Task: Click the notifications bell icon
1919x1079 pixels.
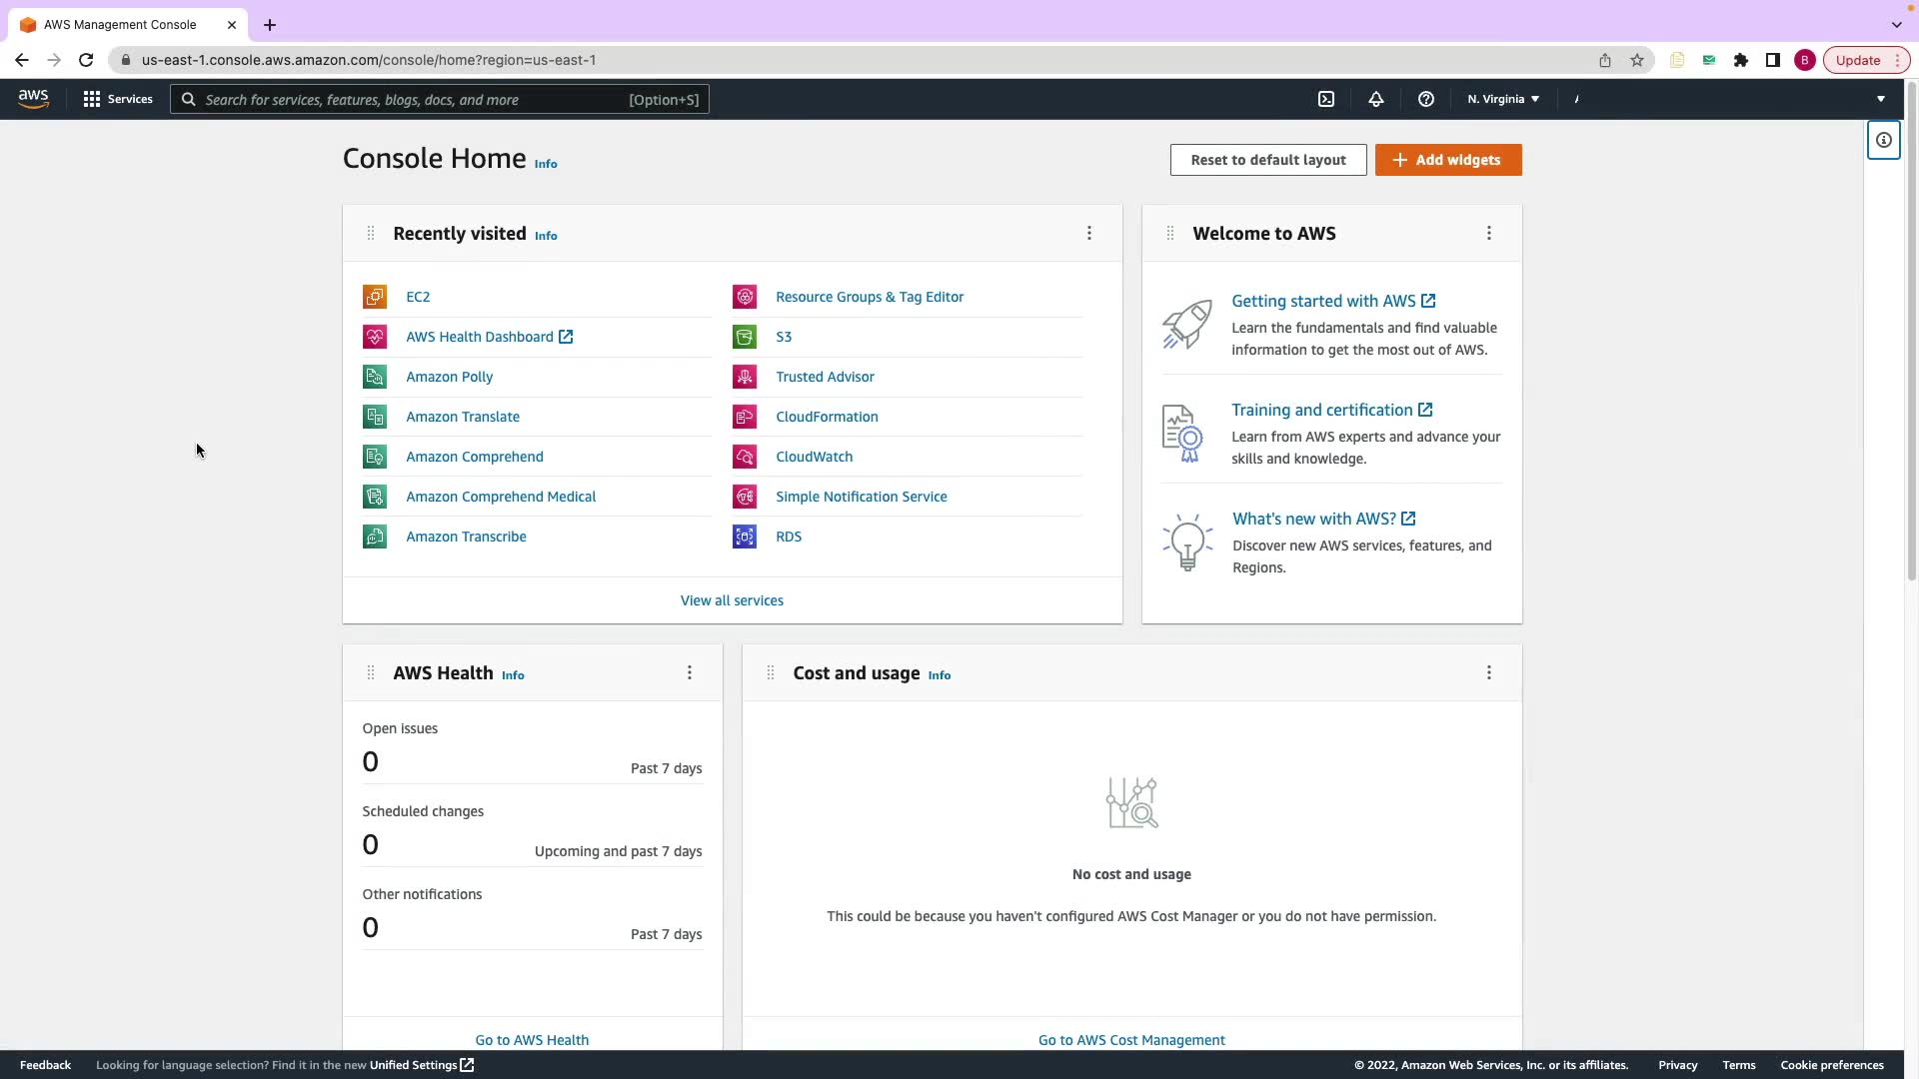Action: [1376, 99]
